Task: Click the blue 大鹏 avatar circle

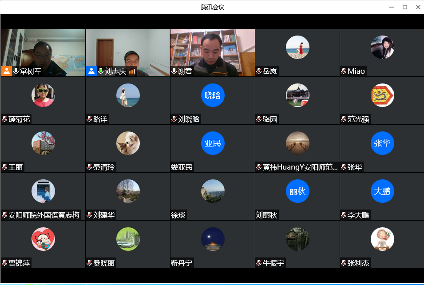Action: tap(382, 191)
